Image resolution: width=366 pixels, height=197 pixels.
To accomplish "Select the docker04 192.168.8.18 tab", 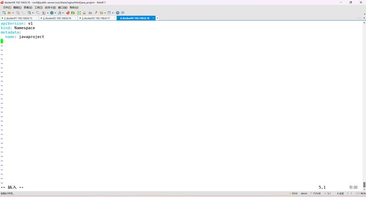I will (x=135, y=18).
